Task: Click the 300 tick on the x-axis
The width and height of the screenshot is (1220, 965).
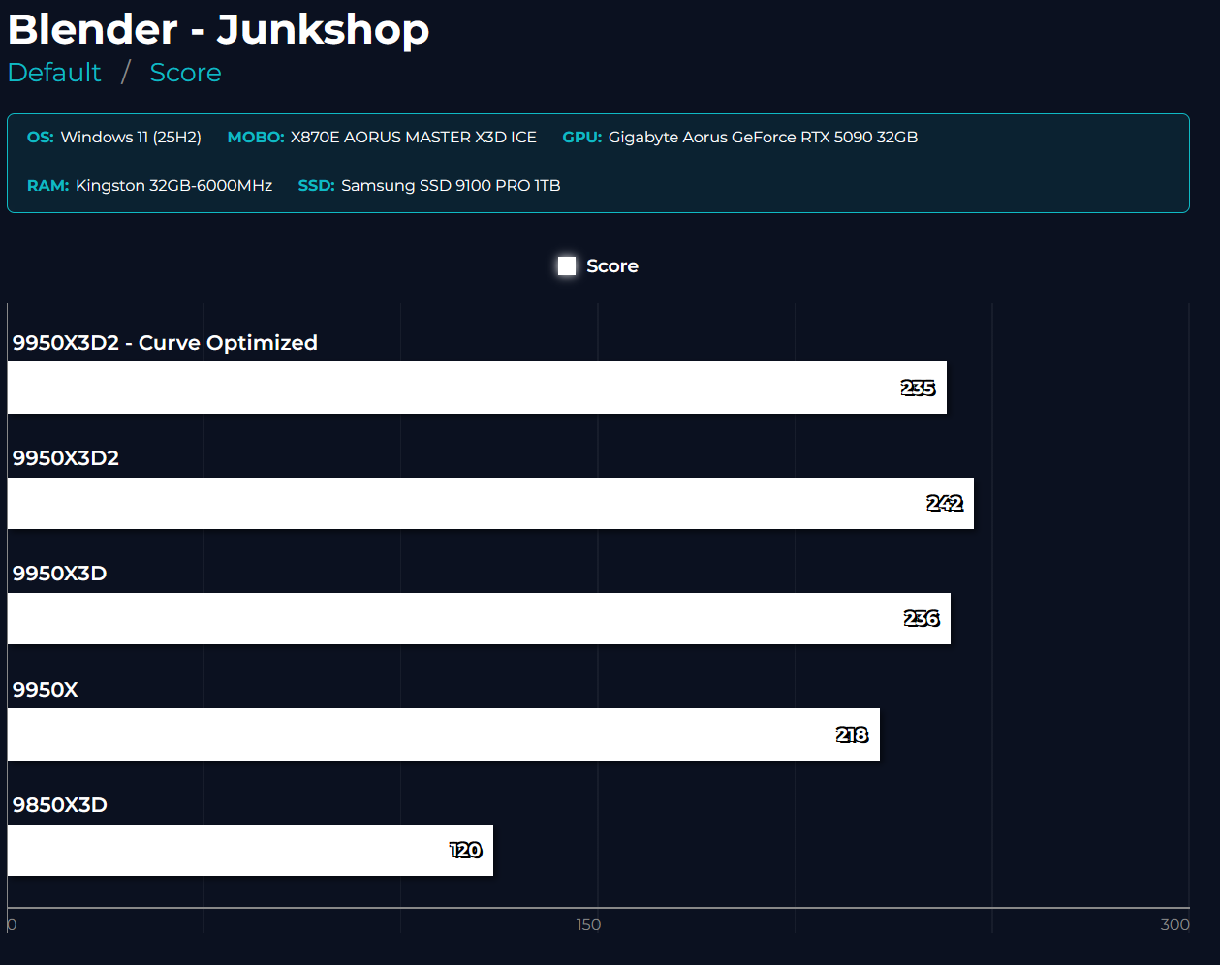Action: tap(1174, 924)
